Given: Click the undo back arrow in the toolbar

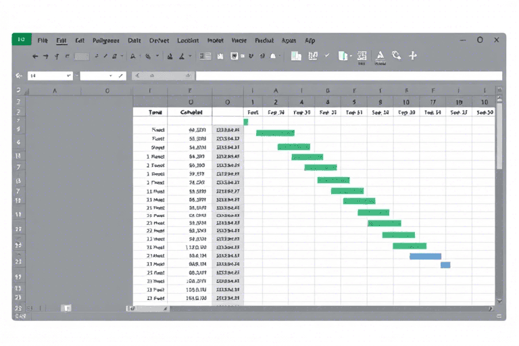Looking at the screenshot, I should [35, 57].
